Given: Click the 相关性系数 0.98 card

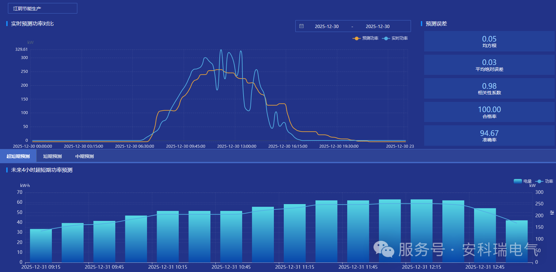Looking at the screenshot, I should pyautogui.click(x=489, y=88).
